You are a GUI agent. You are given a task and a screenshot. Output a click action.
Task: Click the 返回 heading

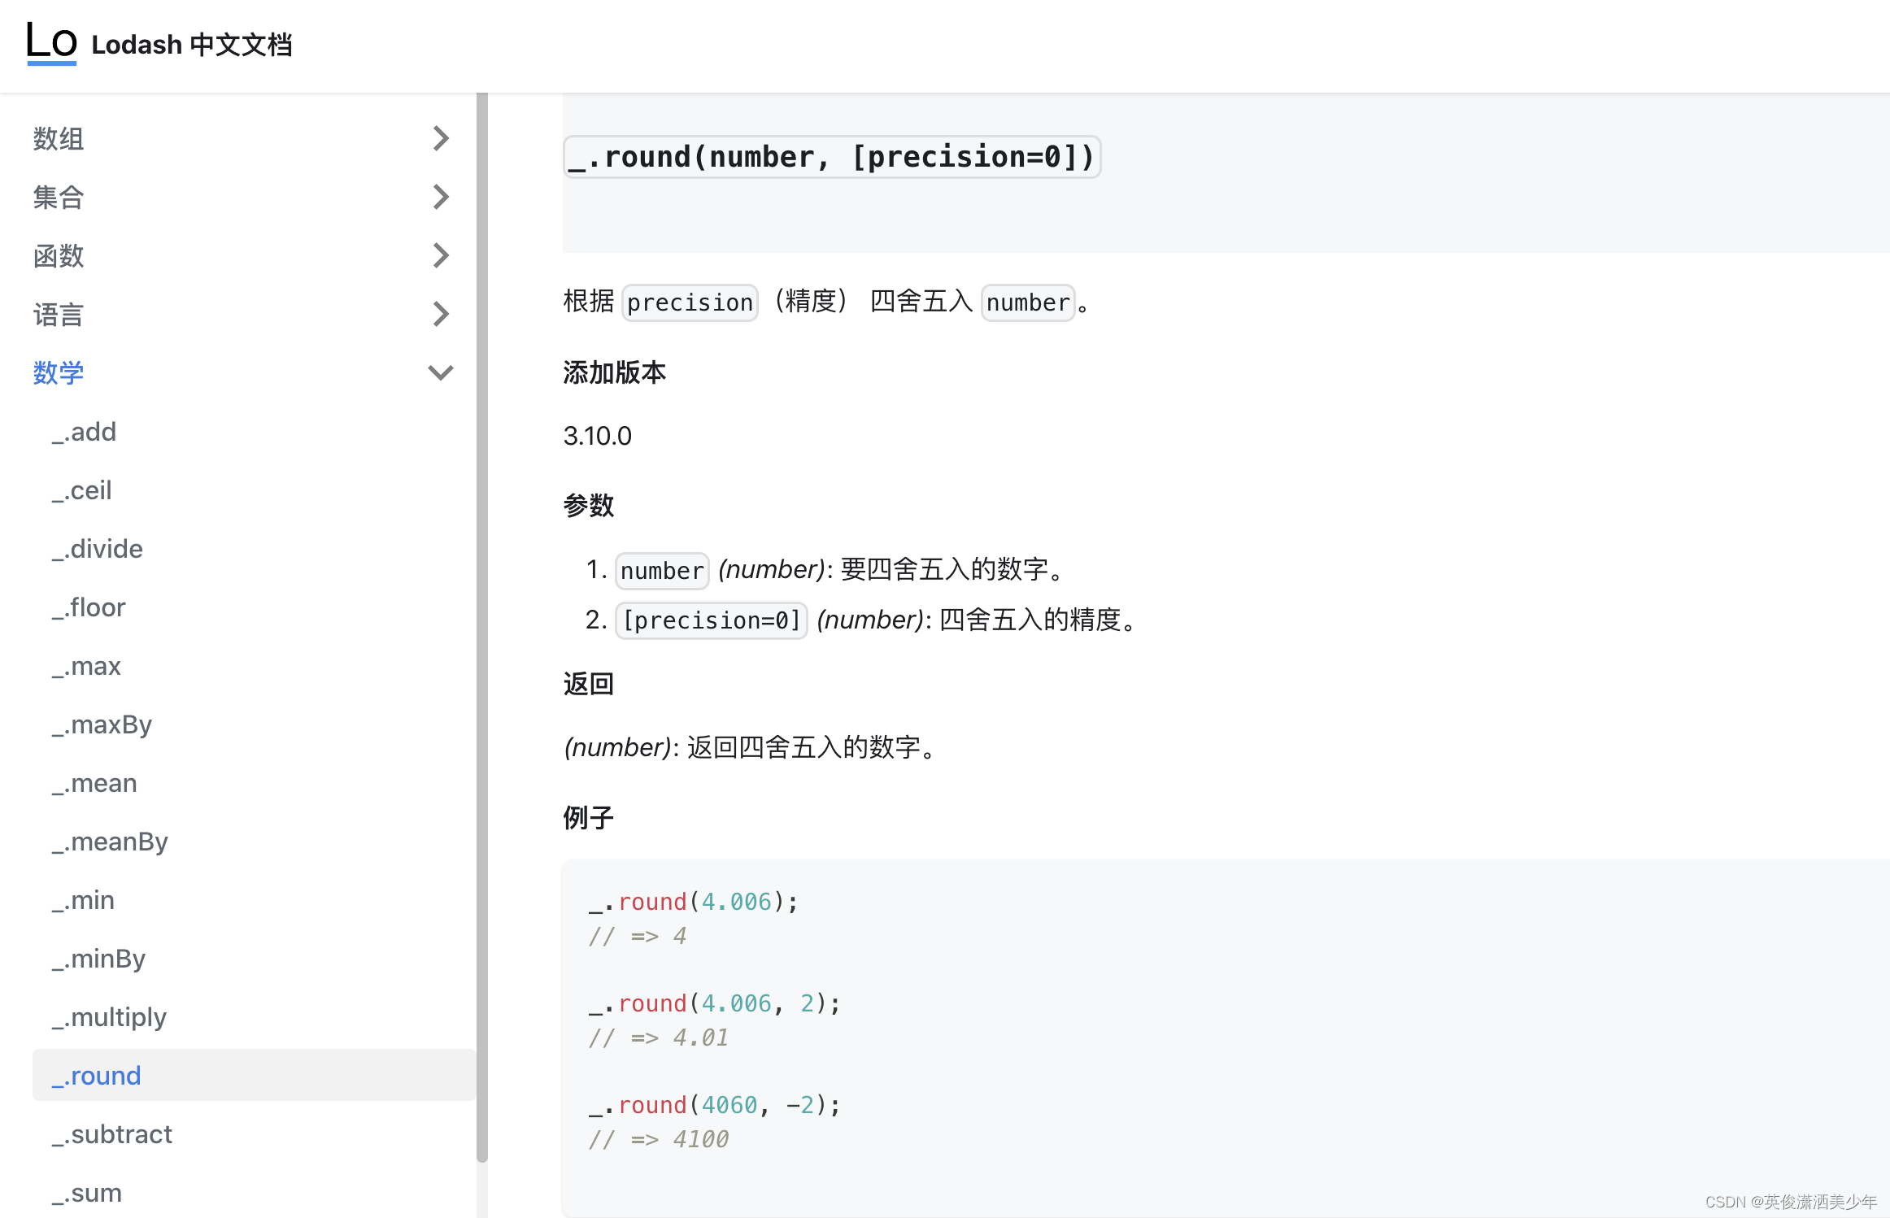point(589,684)
